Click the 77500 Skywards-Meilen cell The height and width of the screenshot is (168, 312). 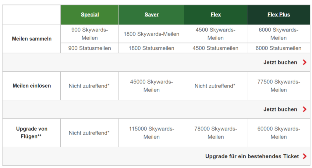tap(278, 86)
